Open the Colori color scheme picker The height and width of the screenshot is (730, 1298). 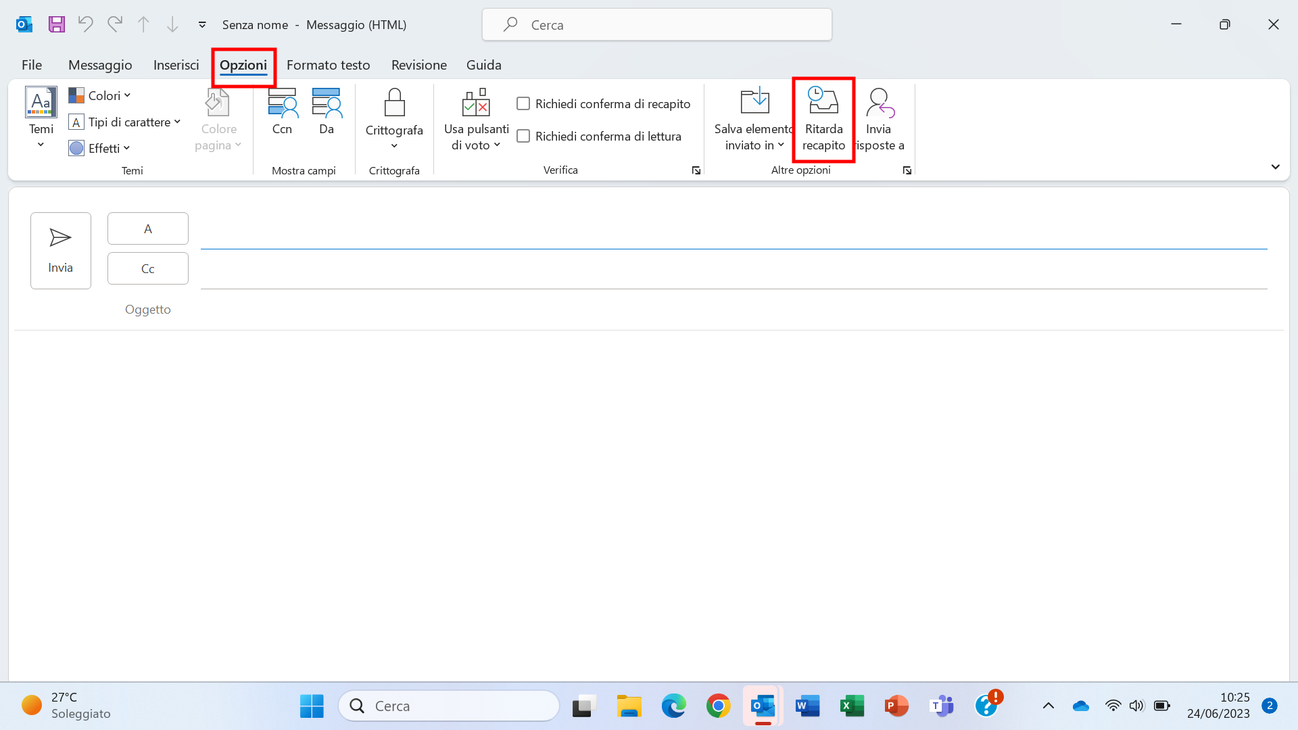[x=100, y=95]
